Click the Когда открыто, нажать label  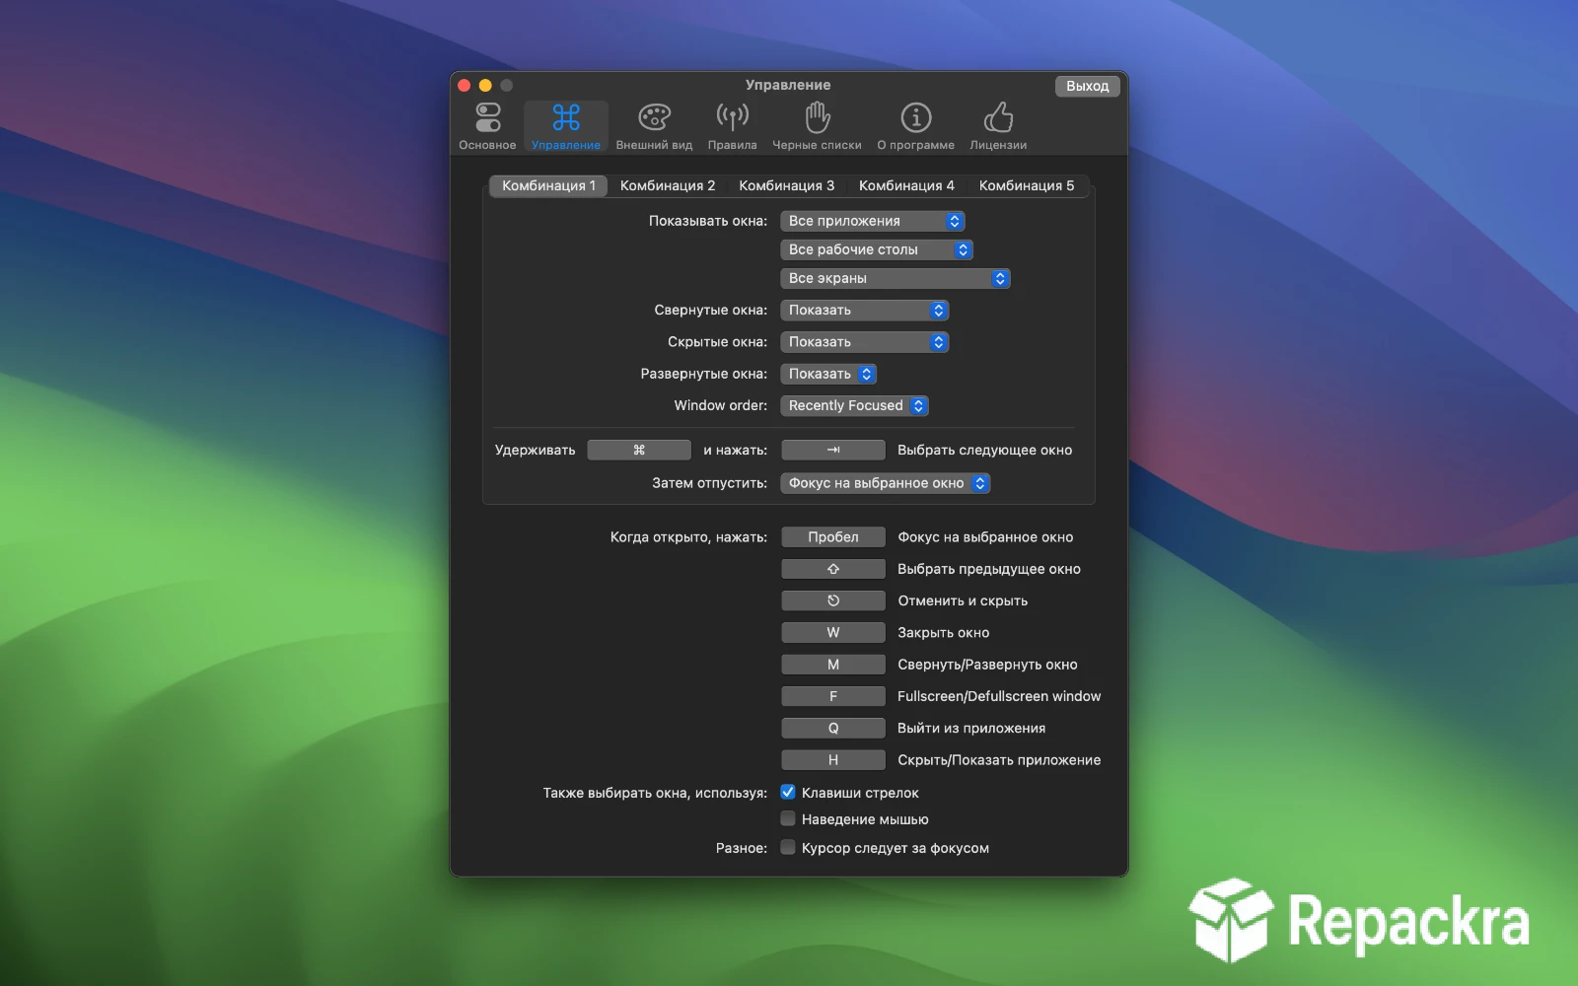[x=688, y=537]
